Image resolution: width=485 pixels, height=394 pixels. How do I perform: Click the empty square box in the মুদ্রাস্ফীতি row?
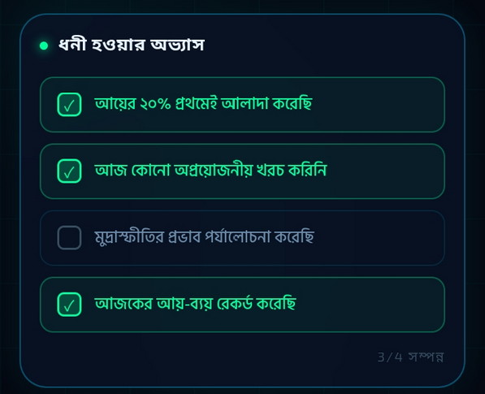click(69, 237)
